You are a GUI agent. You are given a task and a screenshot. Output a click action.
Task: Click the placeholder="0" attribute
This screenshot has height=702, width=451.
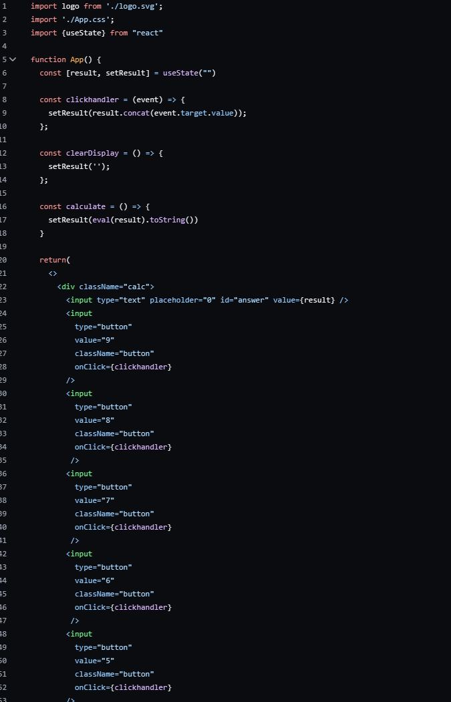pyautogui.click(x=182, y=300)
